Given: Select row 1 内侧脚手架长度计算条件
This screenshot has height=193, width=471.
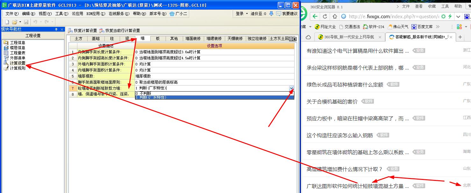Looking at the screenshot, I should (x=106, y=52).
